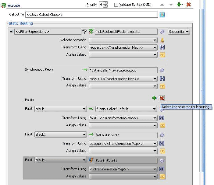
Task: Open the Sequential execution type dropdown
Action: [x=179, y=32]
